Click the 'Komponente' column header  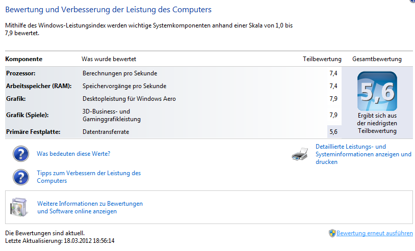[24, 59]
